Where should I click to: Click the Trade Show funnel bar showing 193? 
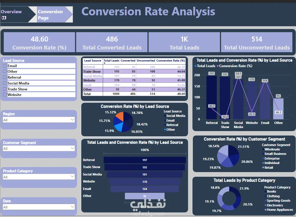click(145, 167)
